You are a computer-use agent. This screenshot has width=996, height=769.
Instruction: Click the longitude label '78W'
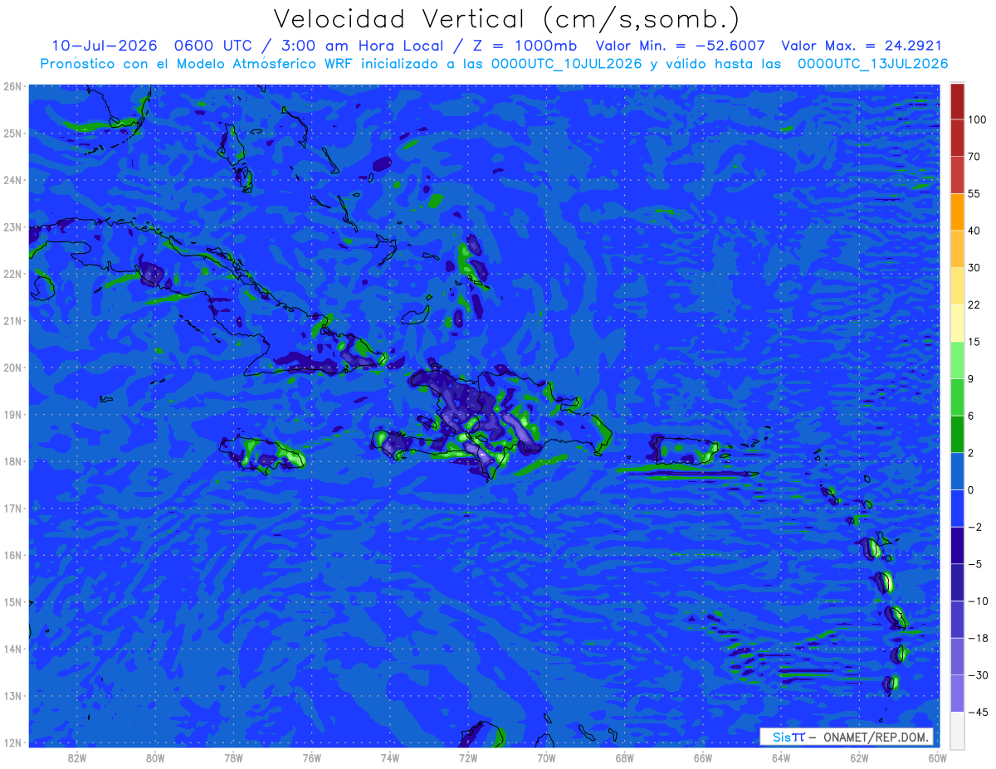pyautogui.click(x=233, y=757)
